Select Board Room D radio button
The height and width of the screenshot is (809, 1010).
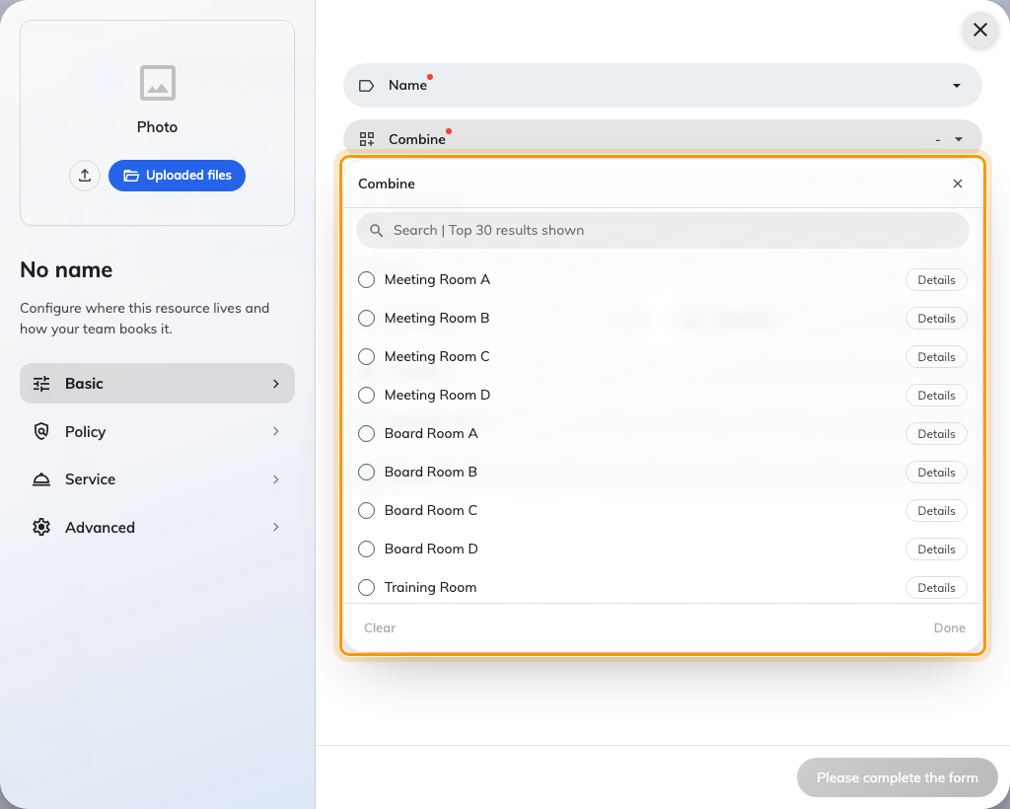tap(367, 549)
